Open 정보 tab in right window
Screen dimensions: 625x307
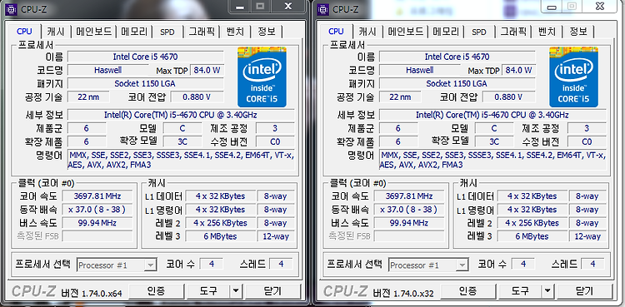579,32
